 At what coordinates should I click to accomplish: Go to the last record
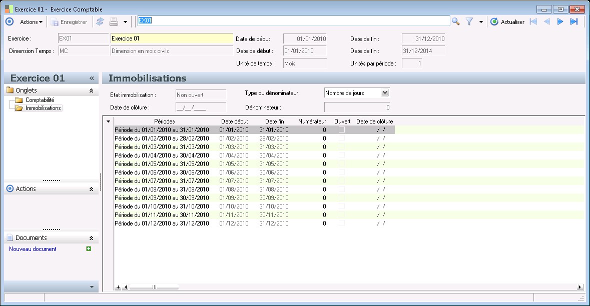pos(574,21)
